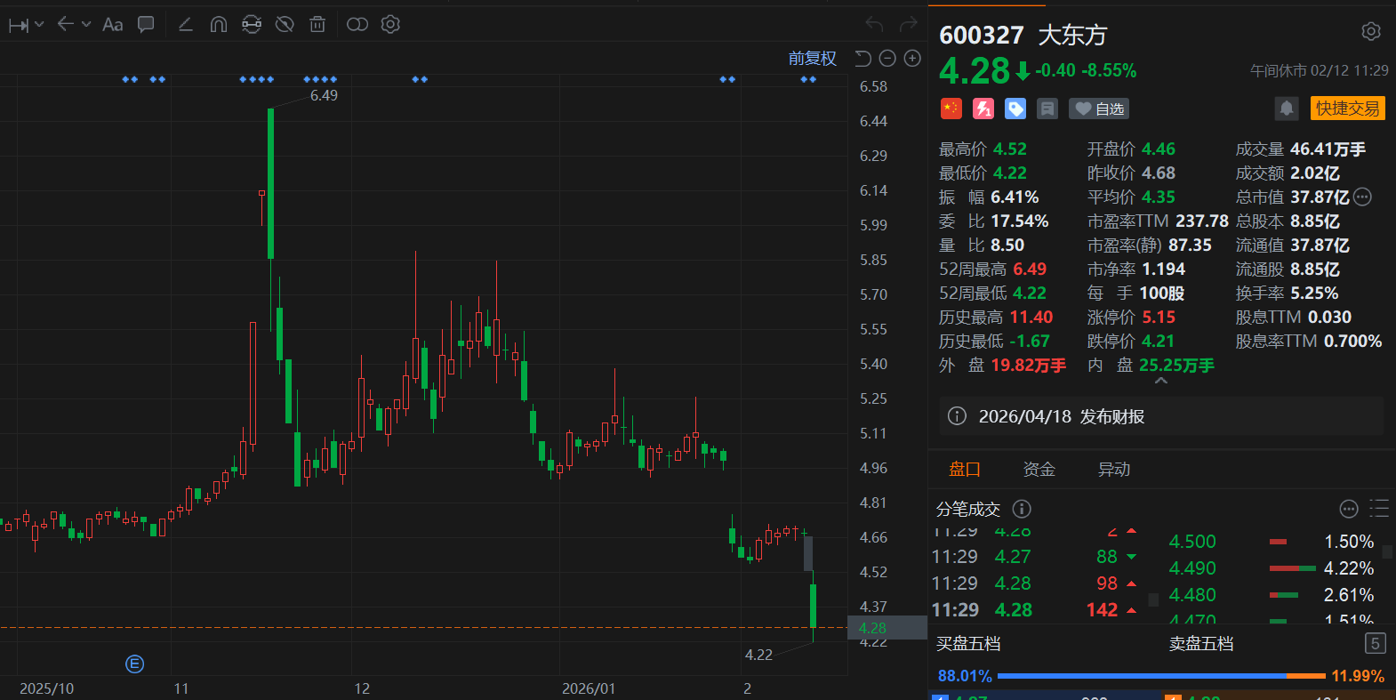The width and height of the screenshot is (1396, 700).
Task: Toggle hide drawings eye-slash icon
Action: pyautogui.click(x=285, y=25)
